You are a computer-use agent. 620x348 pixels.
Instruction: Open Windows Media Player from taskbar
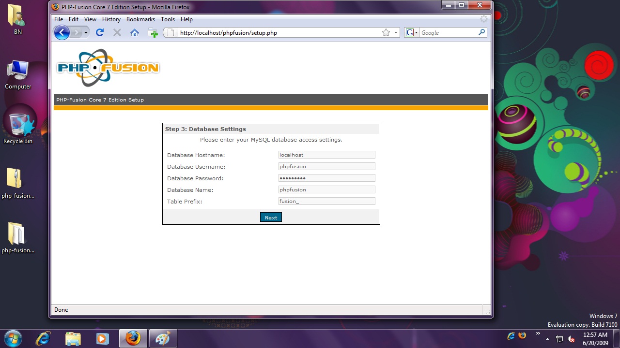coord(102,338)
